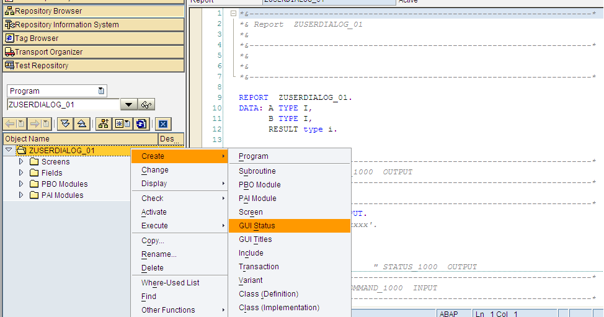Image resolution: width=604 pixels, height=317 pixels.
Task: Click the 'DATA: A TYPE I,' code line
Action: click(275, 108)
